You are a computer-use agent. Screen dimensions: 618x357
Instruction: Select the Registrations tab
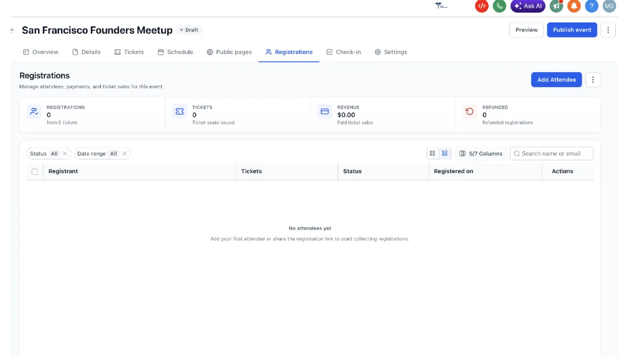coord(289,52)
